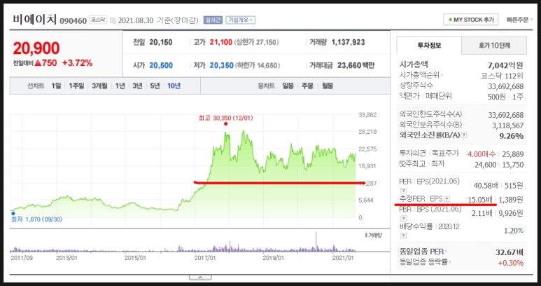Click the 최고 30,350 peak marker
Screen dimensions: 541x286
225,123
